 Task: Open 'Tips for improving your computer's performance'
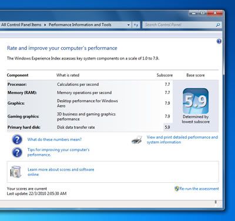pos(58,152)
